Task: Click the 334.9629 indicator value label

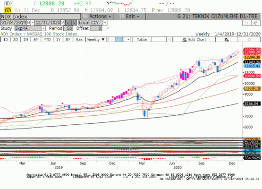Action: [252, 158]
